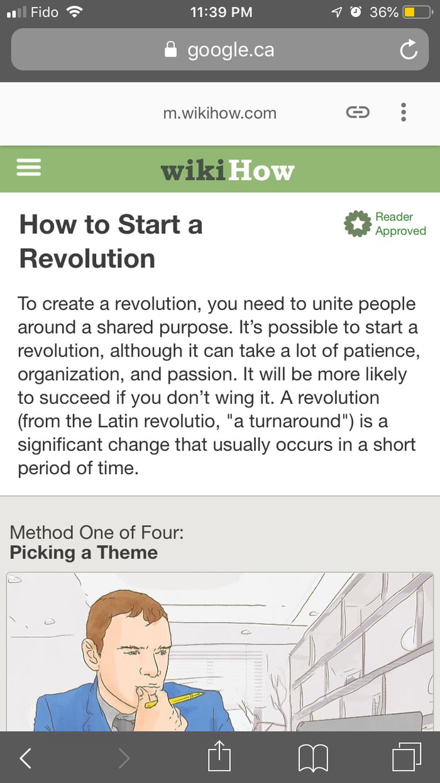Open the copy link icon near m.wikihow.com
440x783 pixels.
click(x=358, y=112)
